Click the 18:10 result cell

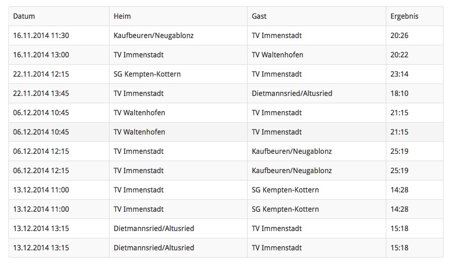coord(414,93)
